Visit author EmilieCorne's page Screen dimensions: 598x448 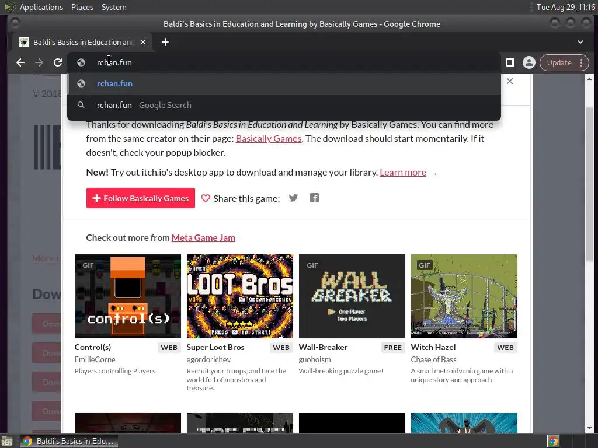(x=95, y=359)
